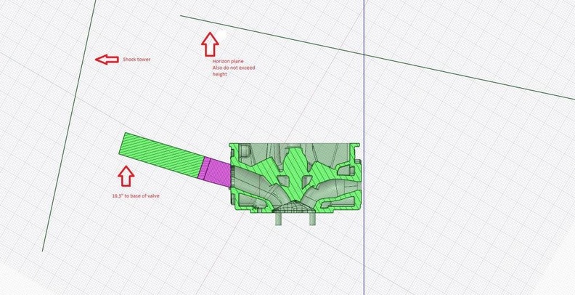The width and height of the screenshot is (575, 295).
Task: Click the red up arrow above Horizon plane text
Action: (x=209, y=44)
